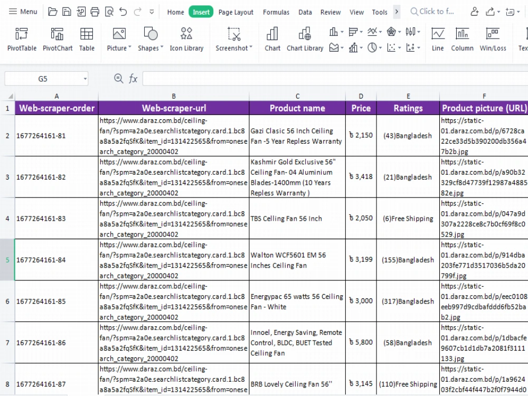Click the 'Product name' header cell
The height and width of the screenshot is (396, 528).
[x=297, y=108]
